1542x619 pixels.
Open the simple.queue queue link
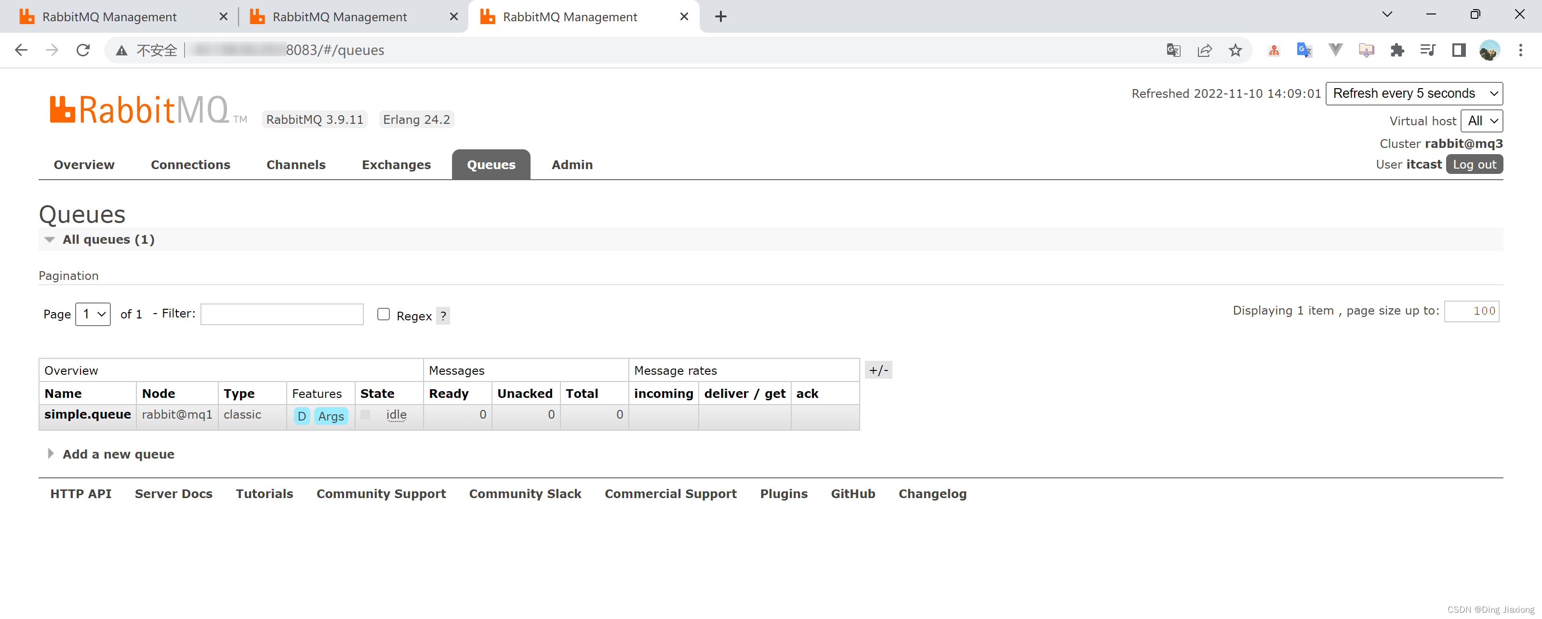pyautogui.click(x=87, y=414)
